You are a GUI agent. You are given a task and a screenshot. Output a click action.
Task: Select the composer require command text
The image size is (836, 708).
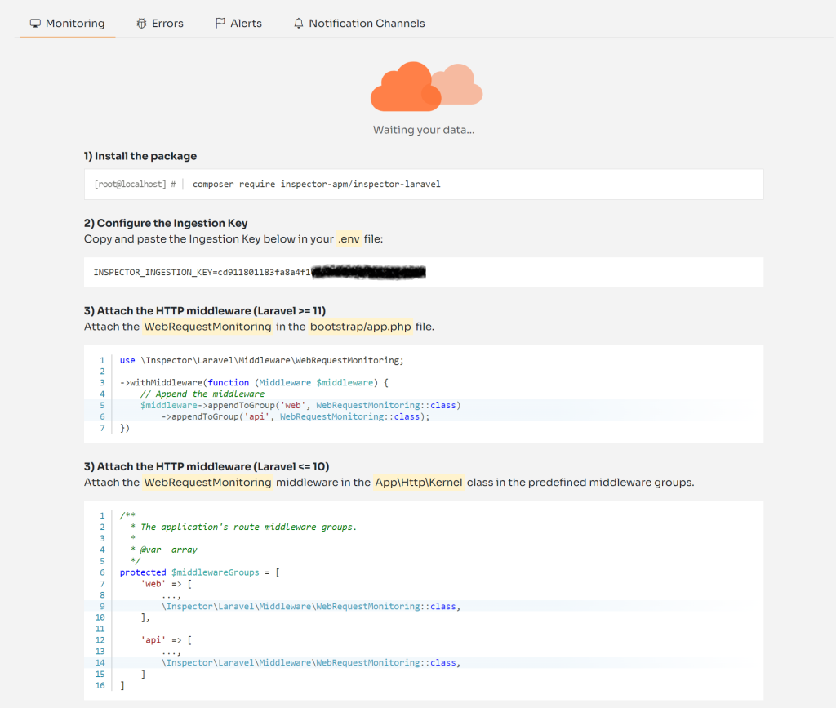(x=316, y=184)
